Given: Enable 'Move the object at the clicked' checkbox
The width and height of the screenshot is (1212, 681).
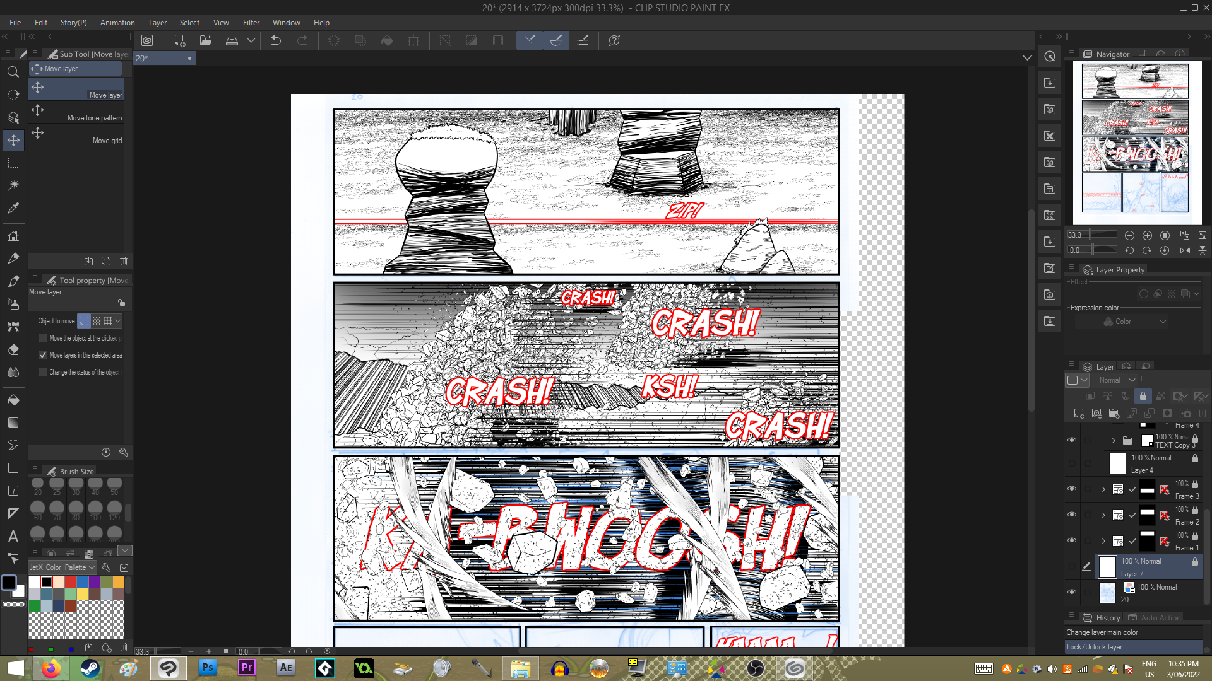Looking at the screenshot, I should 43,338.
